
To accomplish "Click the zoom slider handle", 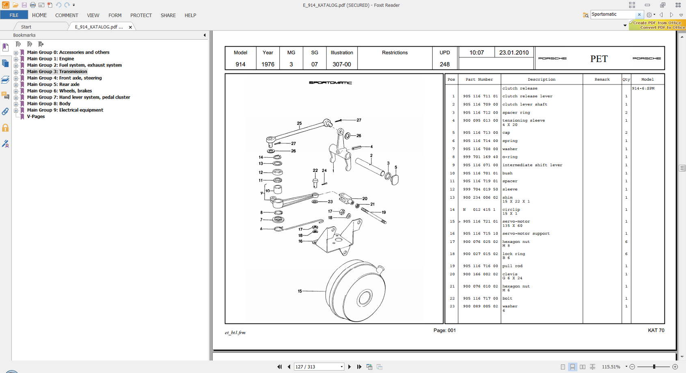I will tap(654, 367).
